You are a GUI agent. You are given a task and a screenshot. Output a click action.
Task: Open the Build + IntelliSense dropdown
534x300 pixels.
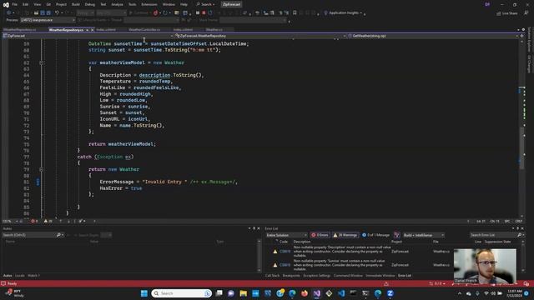424,235
